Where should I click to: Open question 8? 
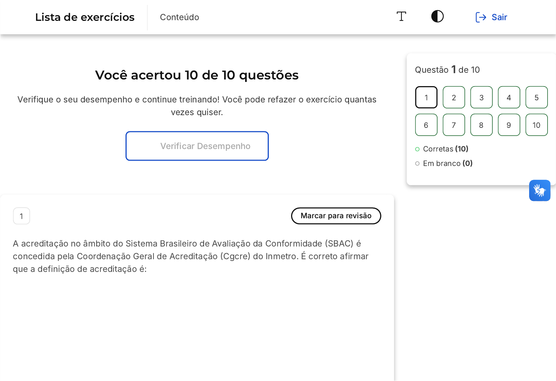coord(481,125)
